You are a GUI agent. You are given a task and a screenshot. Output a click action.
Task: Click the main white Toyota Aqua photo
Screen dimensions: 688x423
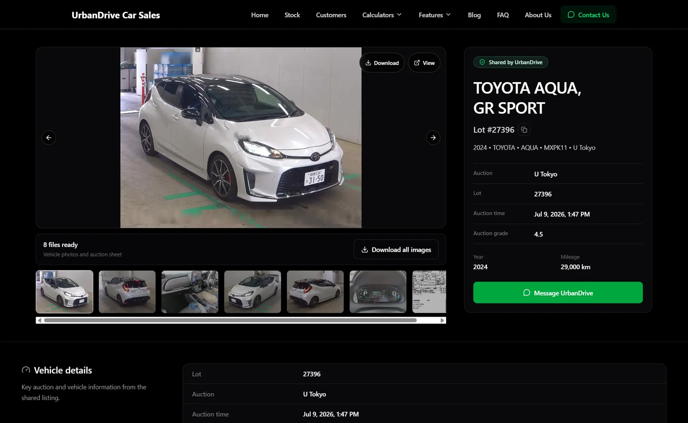(x=241, y=138)
